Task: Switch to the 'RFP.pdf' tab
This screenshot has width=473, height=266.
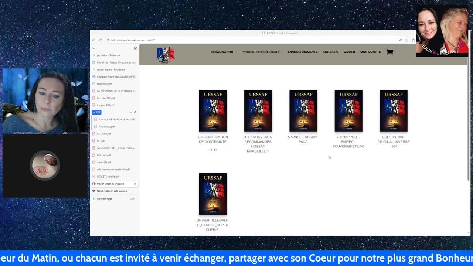Action: click(115, 141)
